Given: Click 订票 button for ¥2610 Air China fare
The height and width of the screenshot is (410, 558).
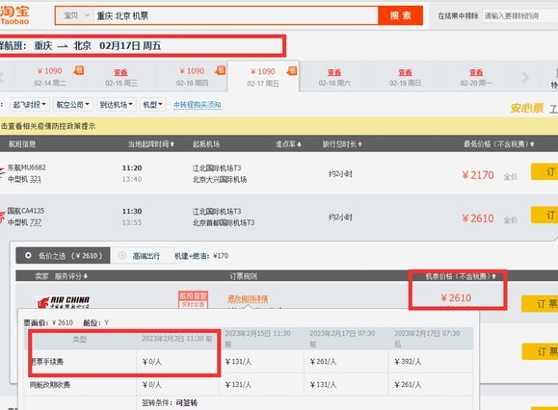Looking at the screenshot, I should pyautogui.click(x=540, y=303).
